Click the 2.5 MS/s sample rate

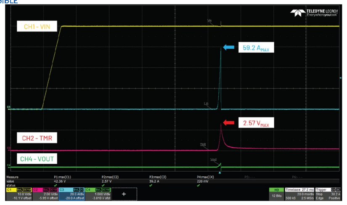[x=307, y=198]
